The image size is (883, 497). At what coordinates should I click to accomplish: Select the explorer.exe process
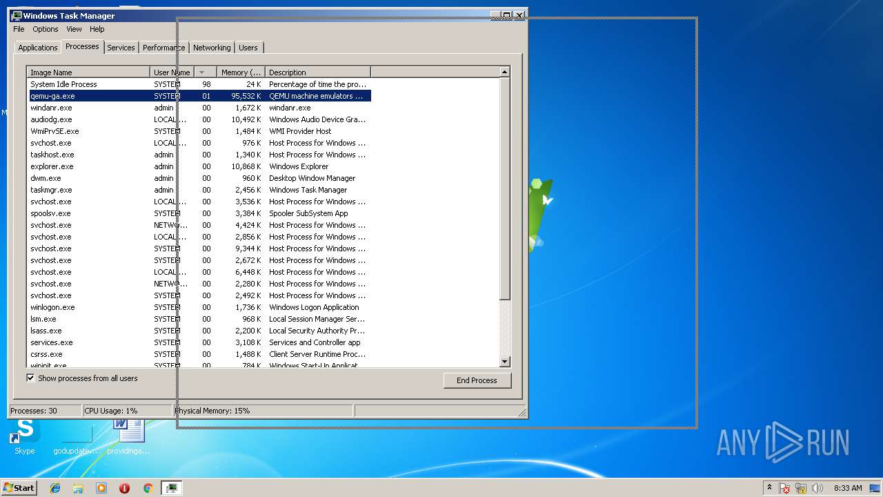coord(200,166)
